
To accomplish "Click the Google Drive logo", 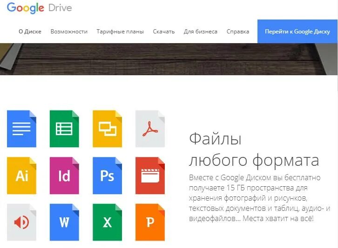I will pos(40,8).
